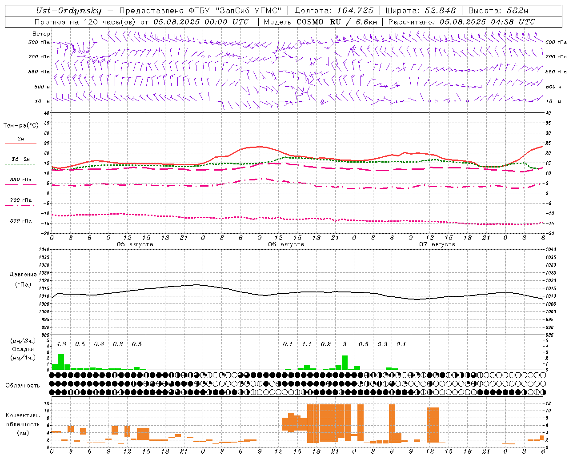Screen dimensions: 569x455
Task: Click the latitude value 52.848
Action: 440,11
